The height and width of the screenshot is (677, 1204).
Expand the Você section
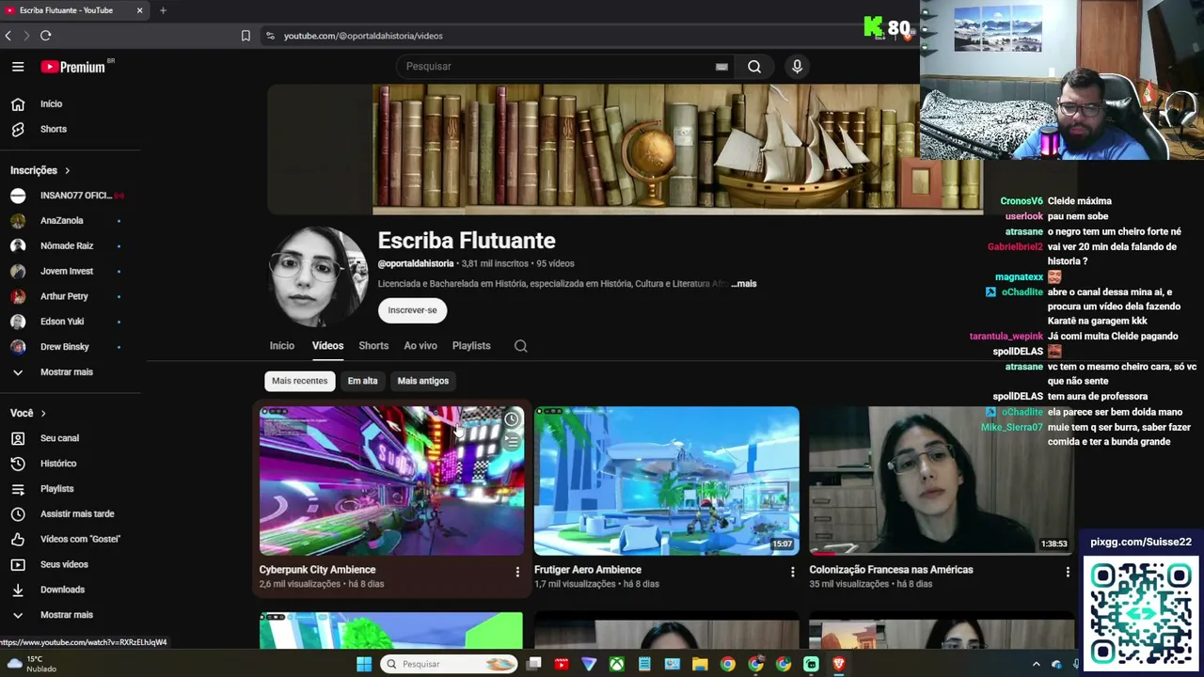[28, 413]
